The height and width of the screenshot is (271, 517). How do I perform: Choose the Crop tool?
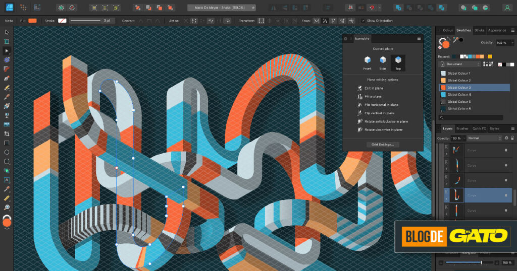[x=7, y=133]
